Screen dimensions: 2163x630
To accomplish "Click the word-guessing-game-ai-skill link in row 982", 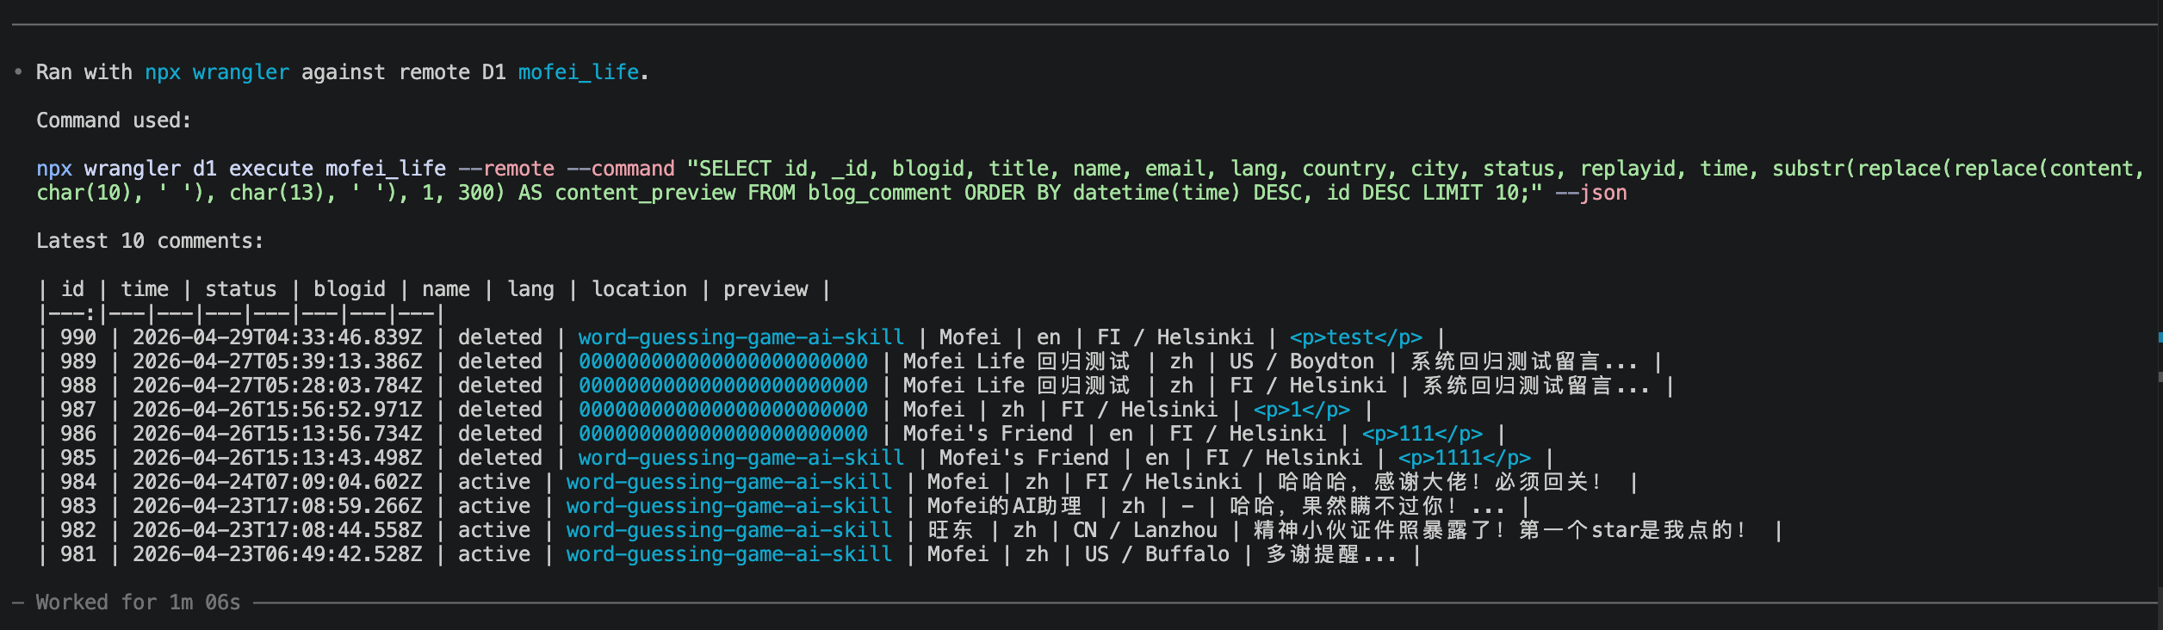I will (729, 530).
